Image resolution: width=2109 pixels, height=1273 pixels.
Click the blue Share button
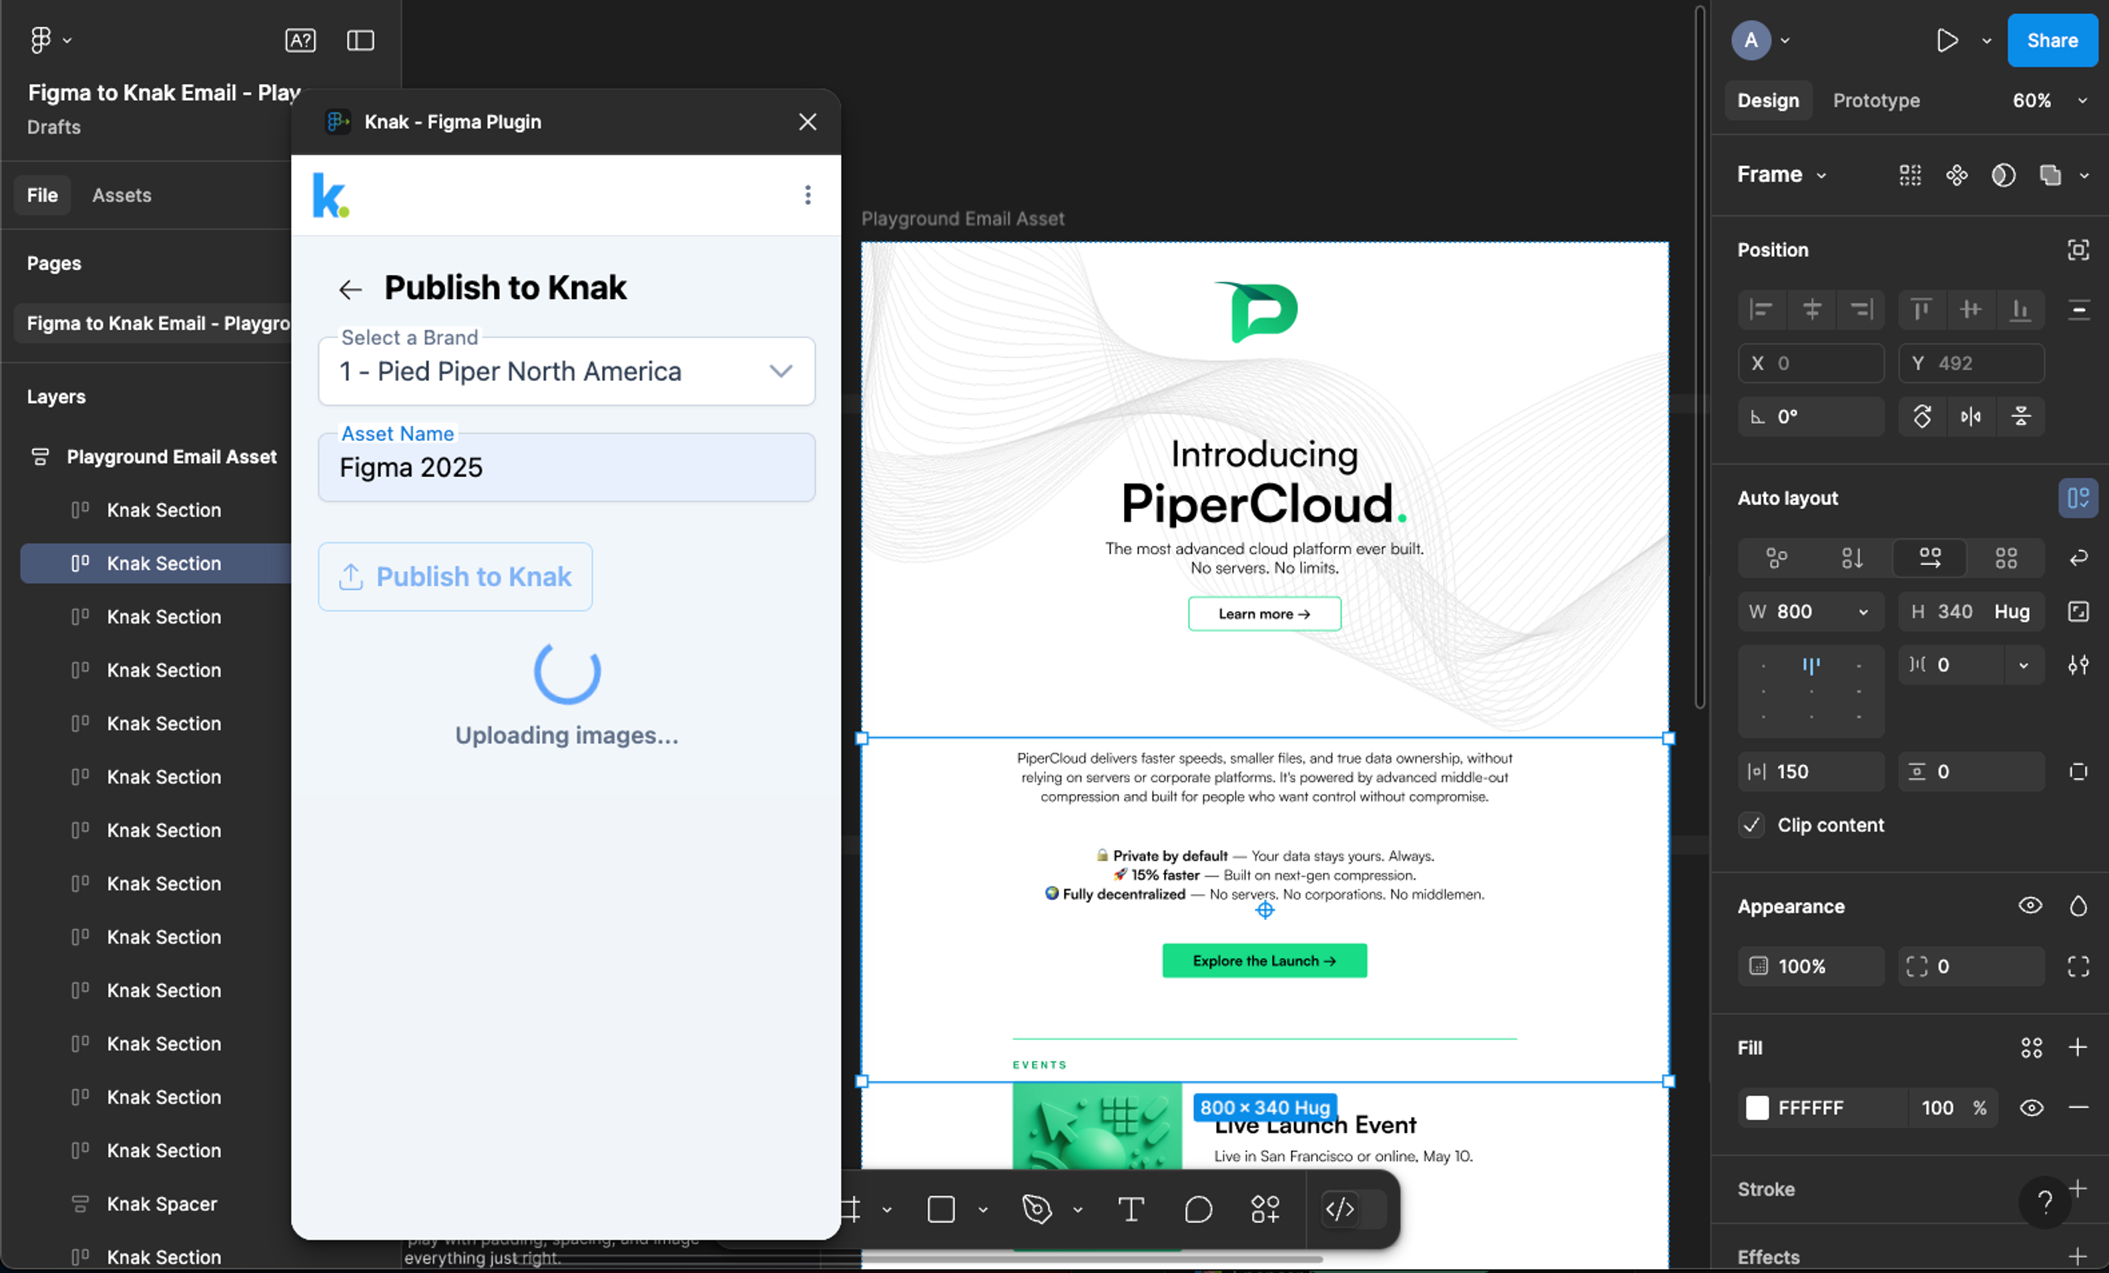(x=2052, y=40)
